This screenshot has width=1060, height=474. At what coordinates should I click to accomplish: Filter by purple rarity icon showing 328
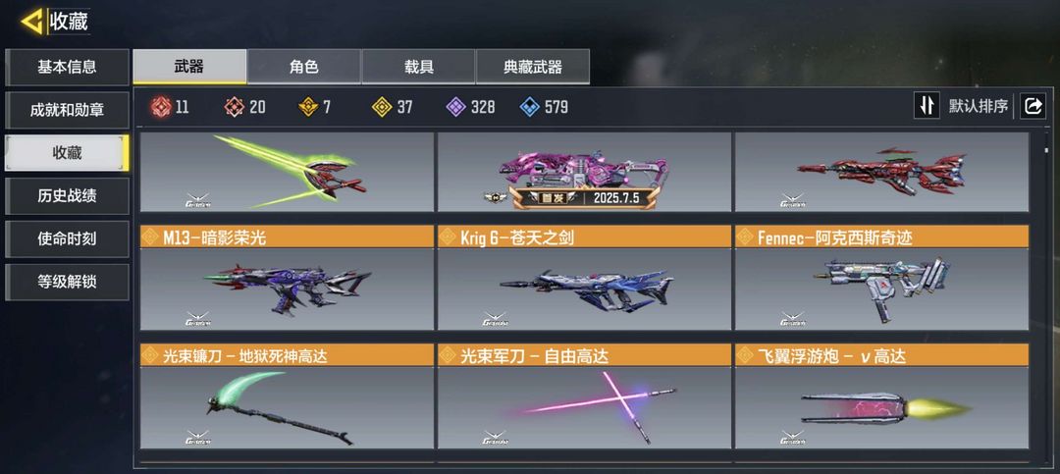(x=456, y=107)
